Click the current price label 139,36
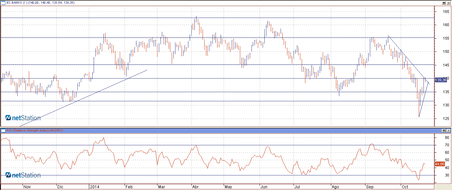 pyautogui.click(x=440, y=80)
